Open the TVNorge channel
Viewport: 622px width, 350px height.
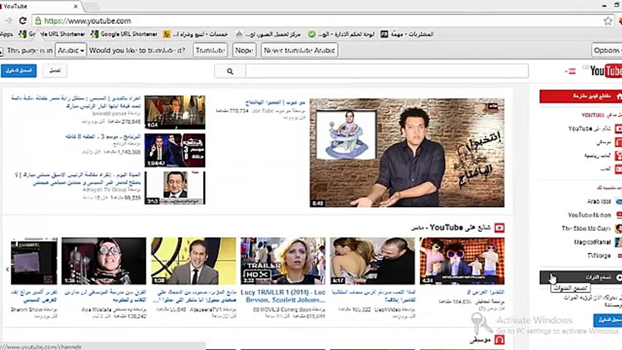pos(599,256)
